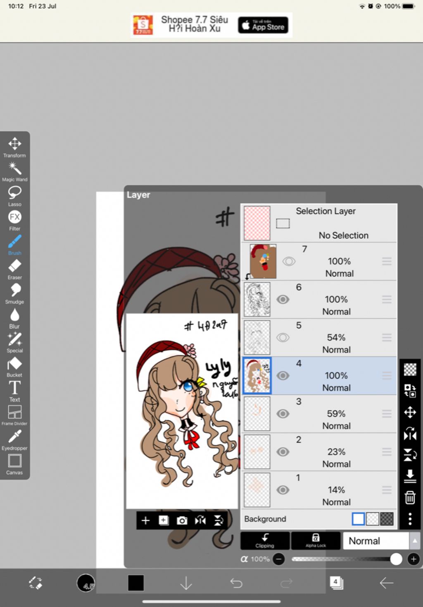
Task: Select the Brush tool
Action: pos(14,245)
